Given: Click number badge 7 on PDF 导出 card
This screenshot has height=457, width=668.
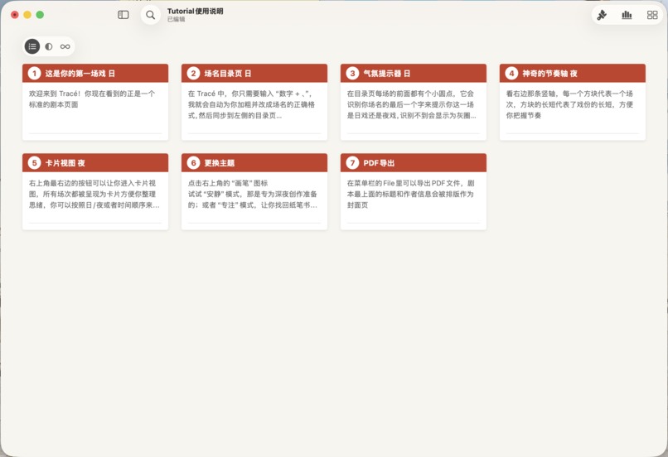Looking at the screenshot, I should (x=352, y=162).
